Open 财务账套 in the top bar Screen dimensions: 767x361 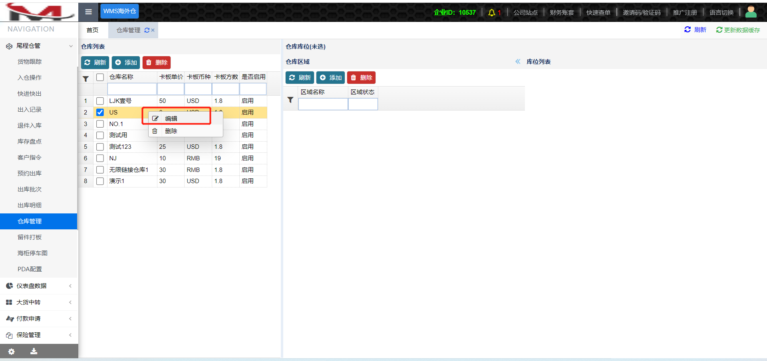(x=562, y=13)
